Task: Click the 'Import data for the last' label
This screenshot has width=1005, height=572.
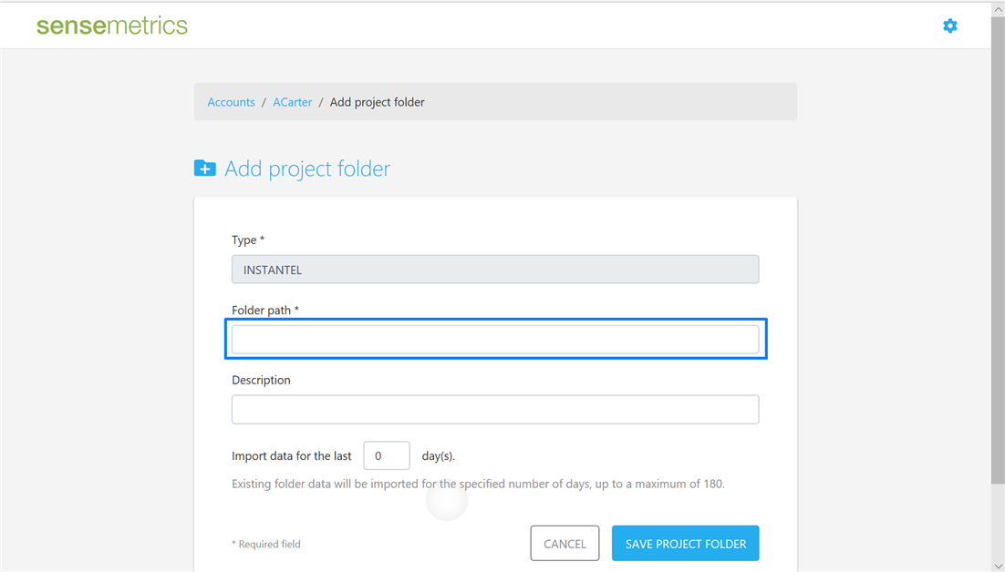Action: click(292, 455)
